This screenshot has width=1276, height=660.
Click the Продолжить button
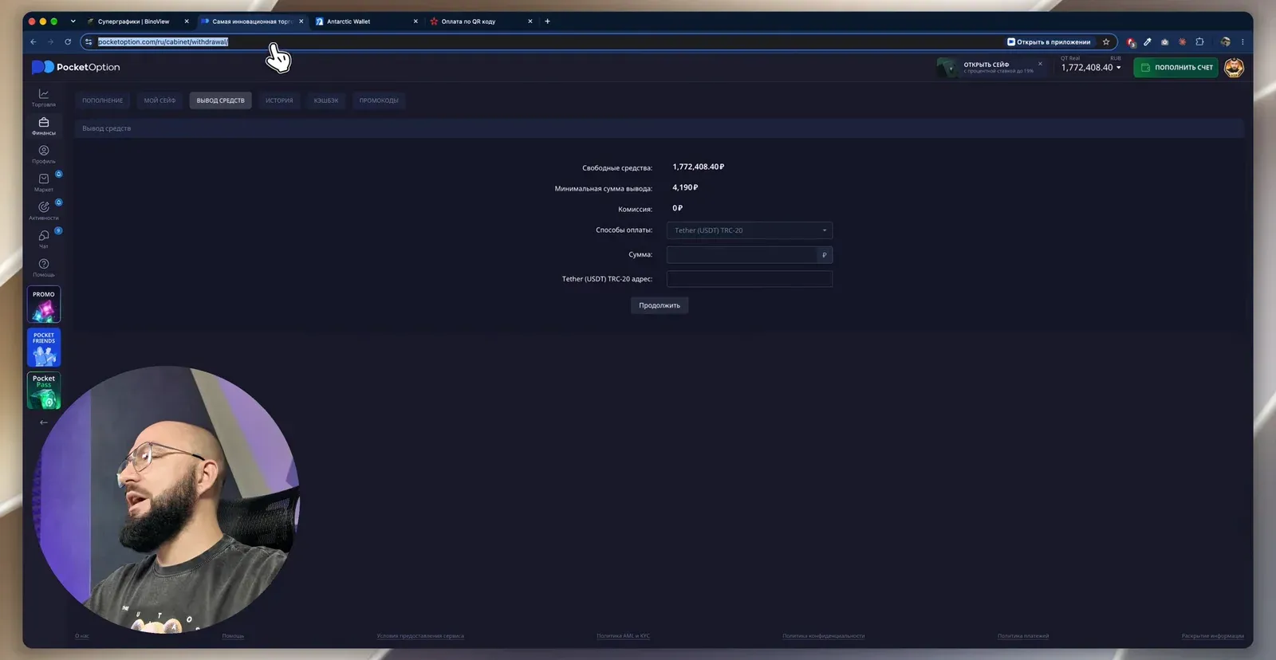tap(660, 305)
